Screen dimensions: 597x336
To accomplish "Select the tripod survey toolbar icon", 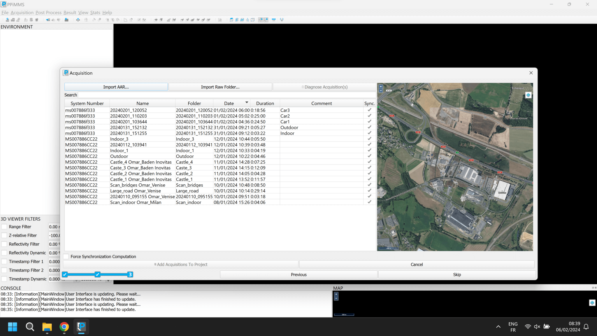I will click(108, 20).
